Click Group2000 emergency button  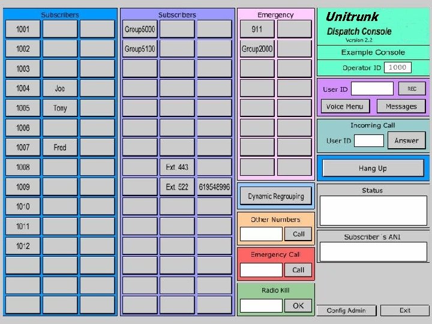[x=257, y=49]
